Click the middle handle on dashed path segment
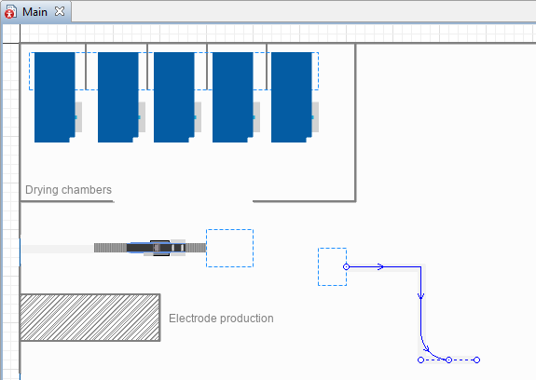Viewport: 536px width, 380px height. pyautogui.click(x=448, y=360)
